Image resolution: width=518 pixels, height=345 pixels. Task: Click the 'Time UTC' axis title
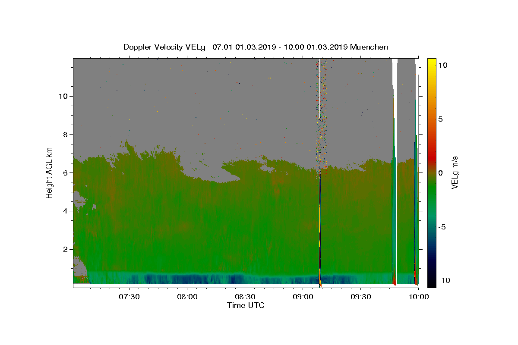246,305
